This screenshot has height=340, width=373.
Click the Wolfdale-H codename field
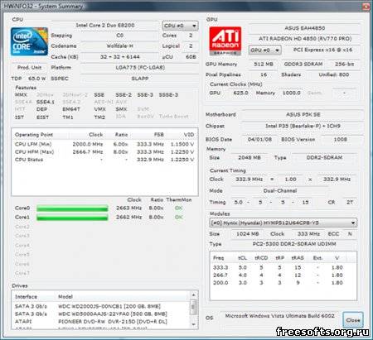(119, 45)
